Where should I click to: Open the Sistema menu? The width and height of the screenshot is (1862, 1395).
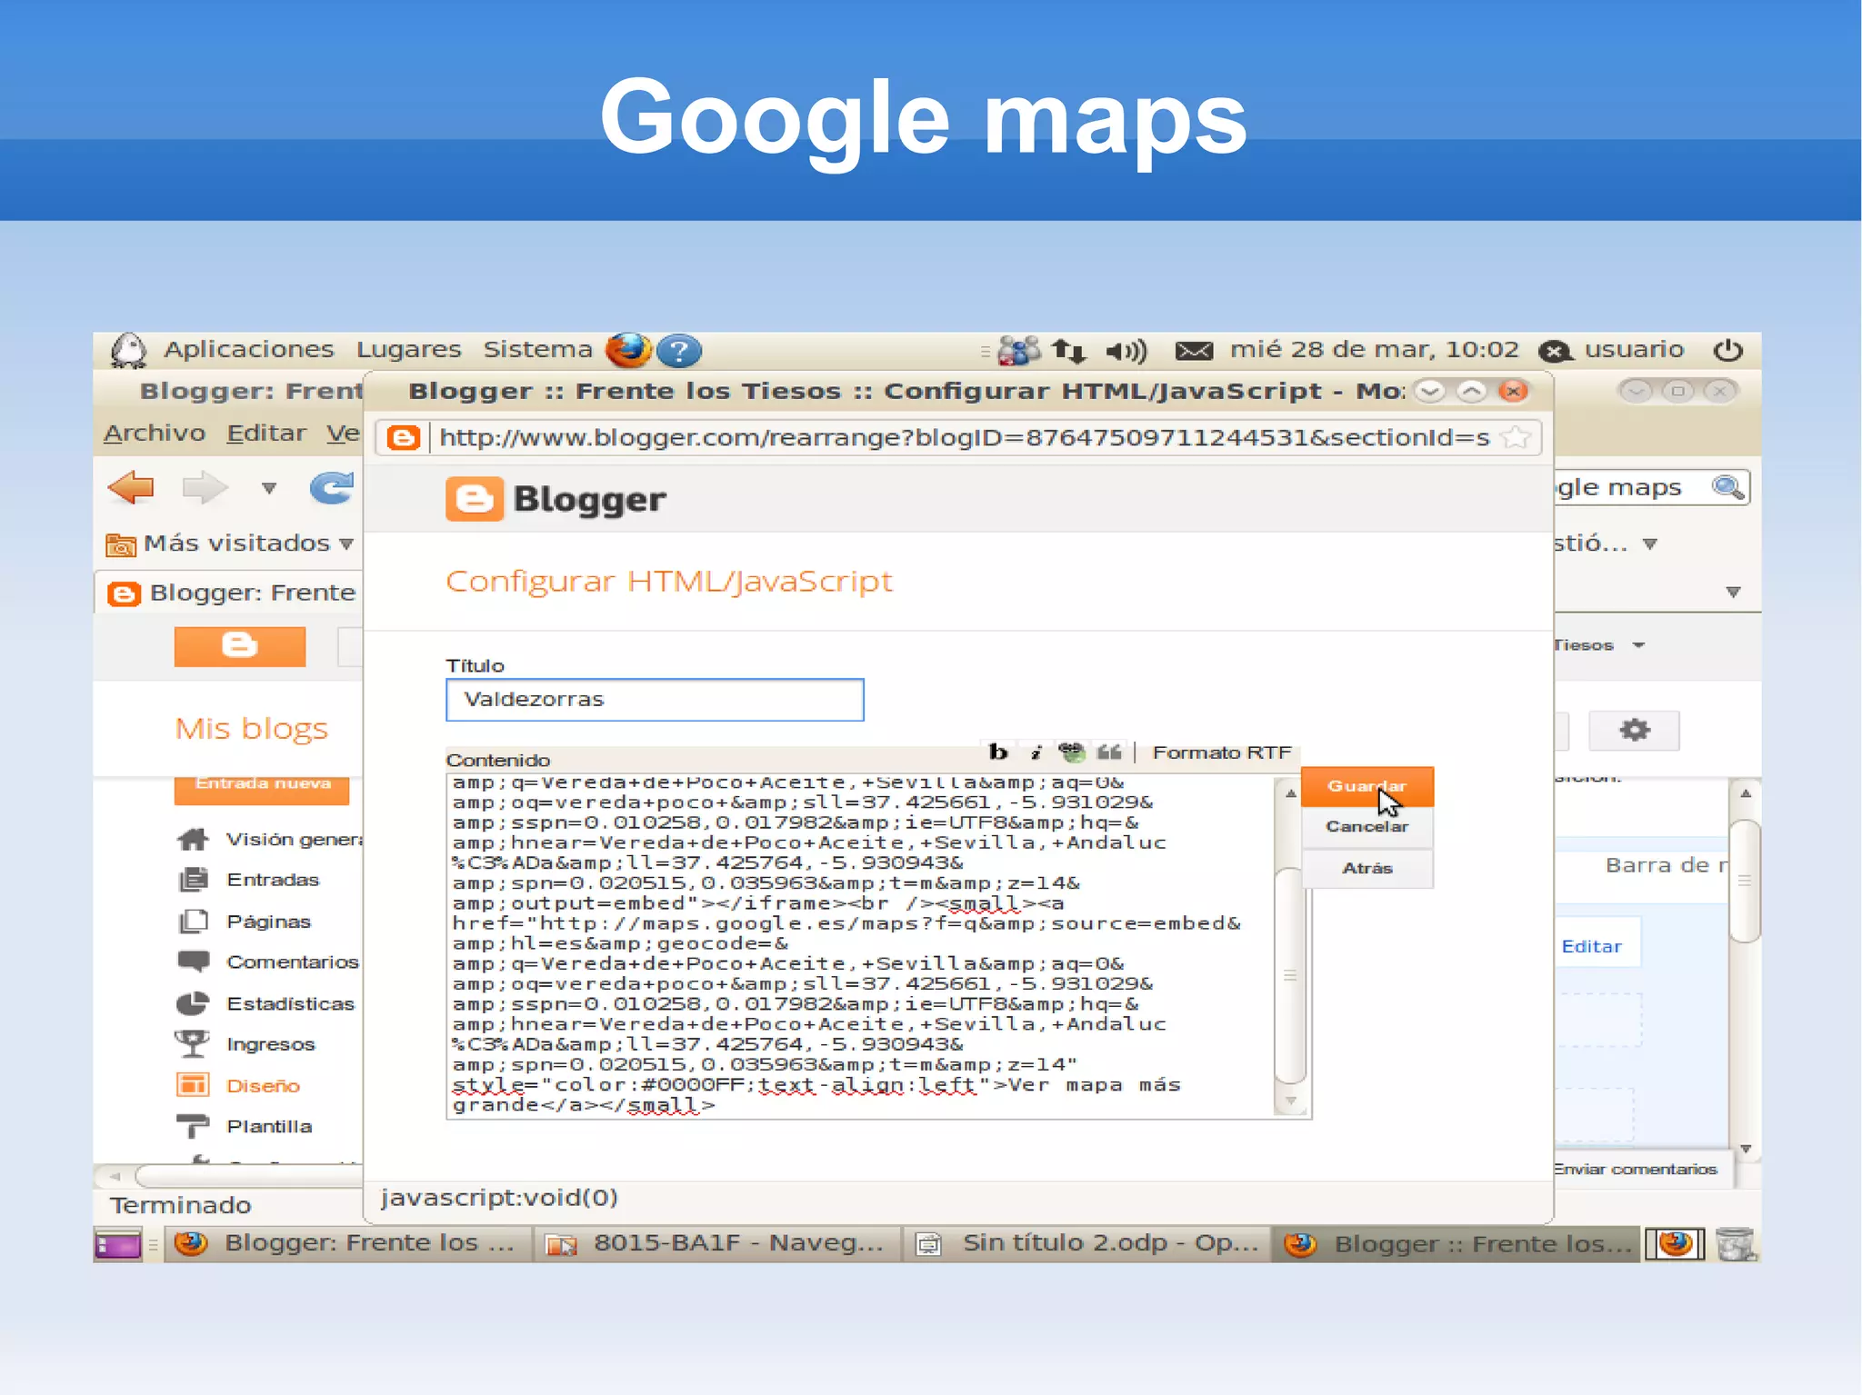pyautogui.click(x=537, y=349)
